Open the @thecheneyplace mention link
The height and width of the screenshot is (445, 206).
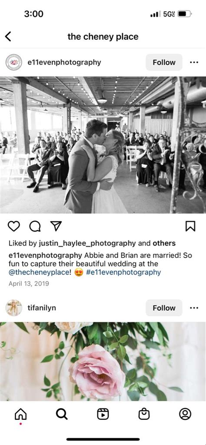coord(39,272)
